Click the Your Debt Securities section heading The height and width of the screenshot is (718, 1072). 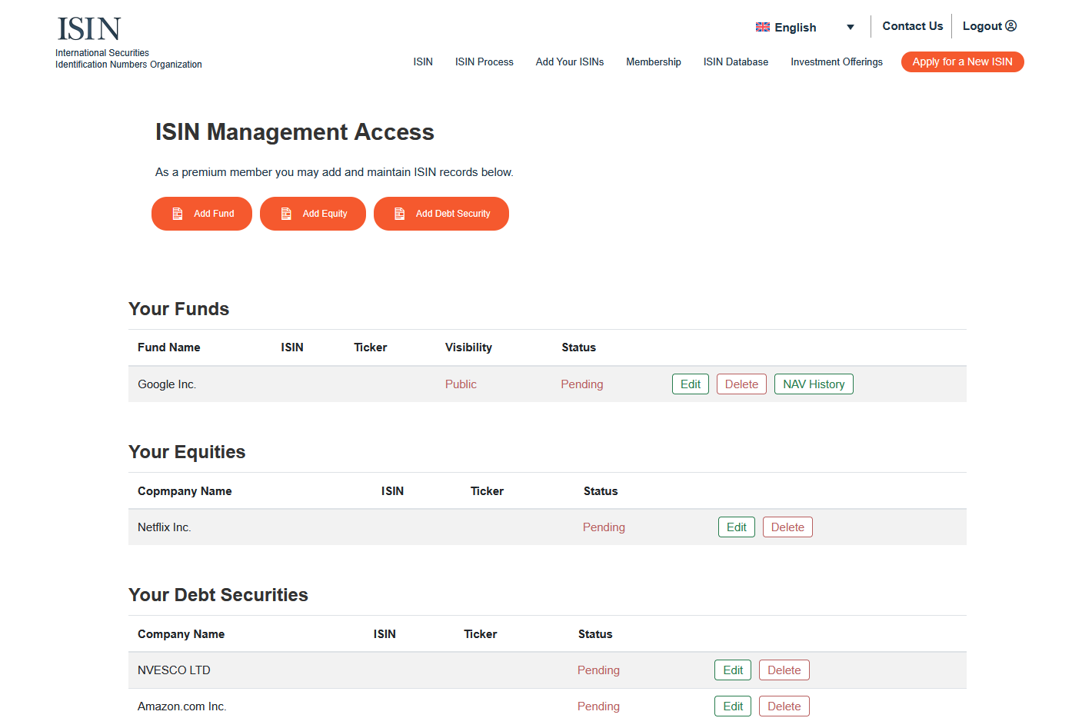point(218,595)
